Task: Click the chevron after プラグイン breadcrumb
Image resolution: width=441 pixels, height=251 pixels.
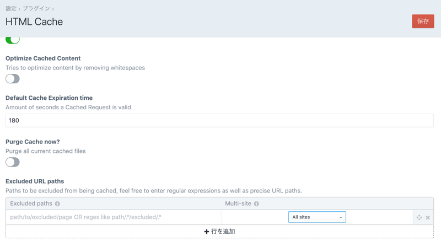Action: coord(53,9)
